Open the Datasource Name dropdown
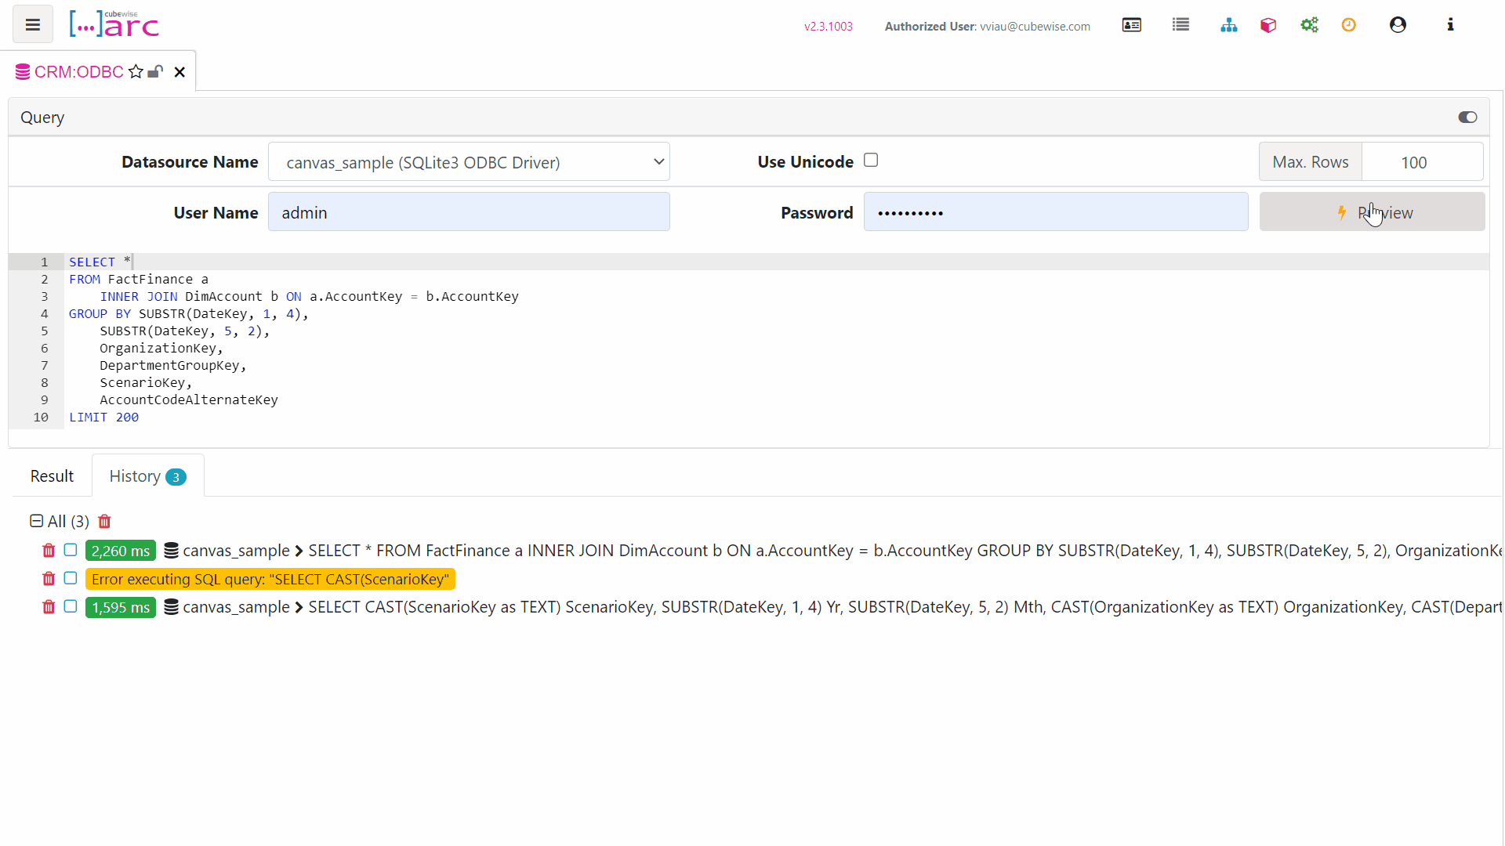 pyautogui.click(x=469, y=162)
